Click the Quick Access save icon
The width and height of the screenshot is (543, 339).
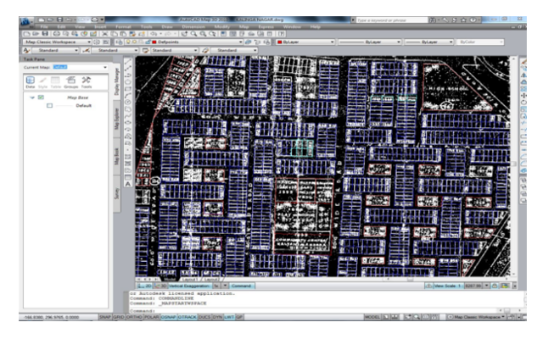pyautogui.click(x=59, y=19)
